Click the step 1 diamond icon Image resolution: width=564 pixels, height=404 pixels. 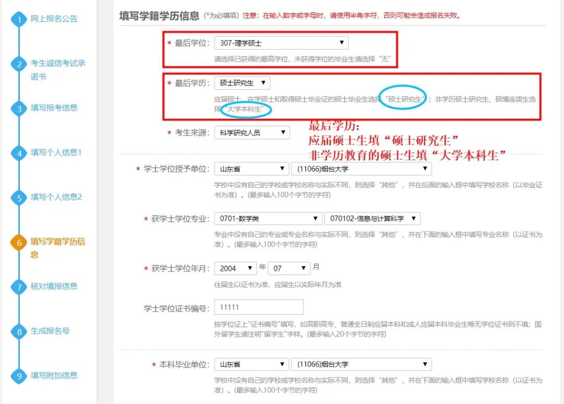(19, 20)
